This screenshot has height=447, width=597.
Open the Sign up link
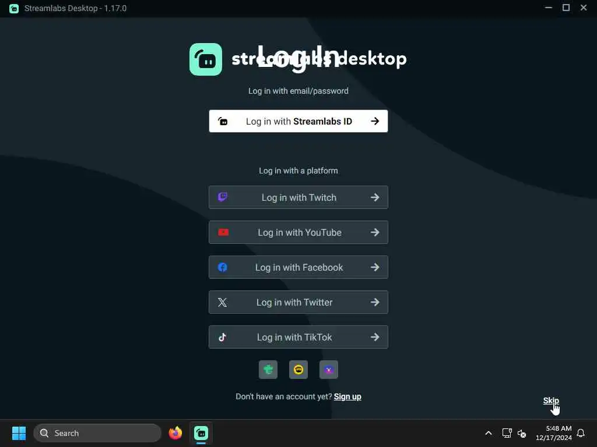click(x=347, y=396)
